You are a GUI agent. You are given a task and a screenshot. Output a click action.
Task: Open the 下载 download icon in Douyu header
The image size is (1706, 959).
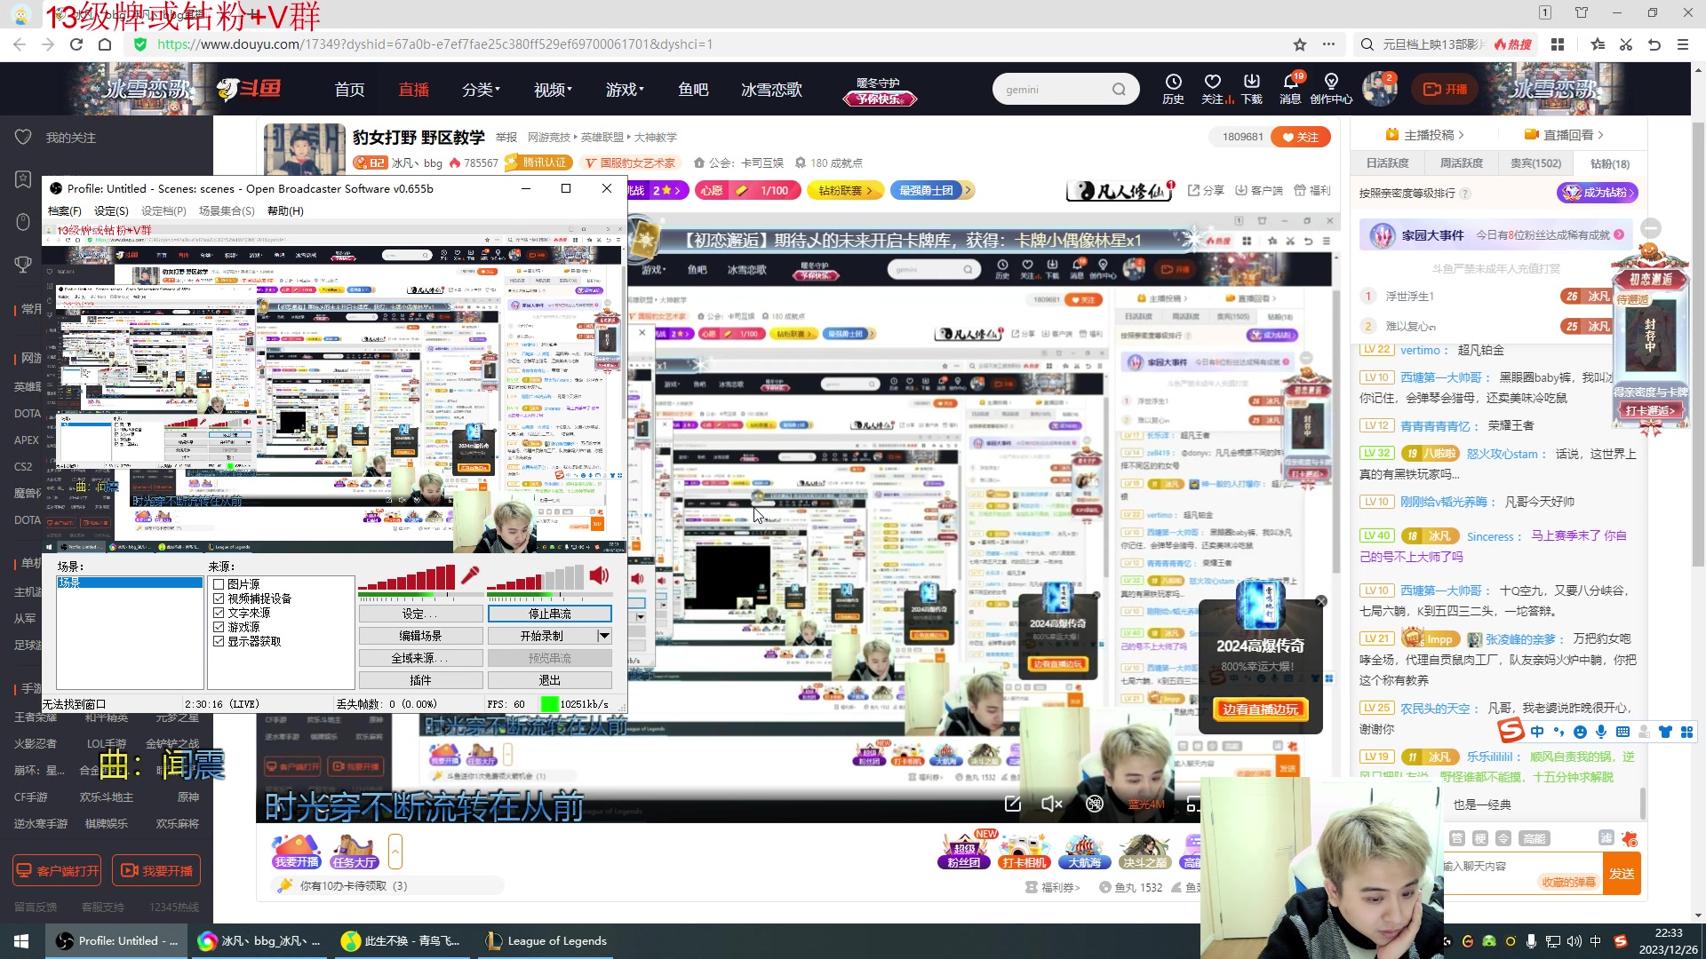tap(1252, 89)
